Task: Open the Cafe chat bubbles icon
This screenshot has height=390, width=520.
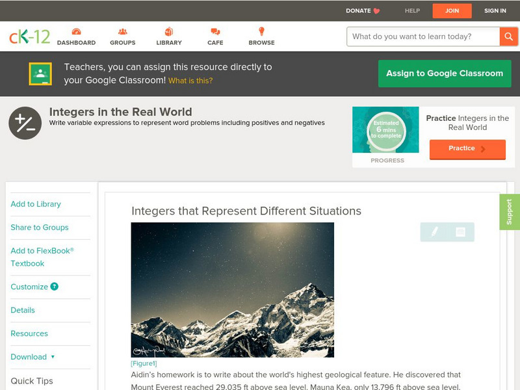Action: [x=215, y=31]
